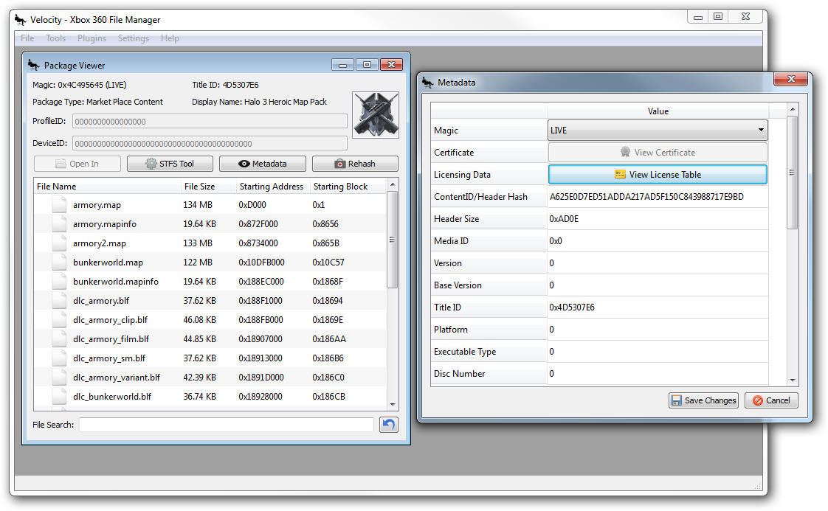Image resolution: width=828 pixels, height=511 pixels.
Task: Cancel the Metadata dialog
Action: click(x=771, y=400)
